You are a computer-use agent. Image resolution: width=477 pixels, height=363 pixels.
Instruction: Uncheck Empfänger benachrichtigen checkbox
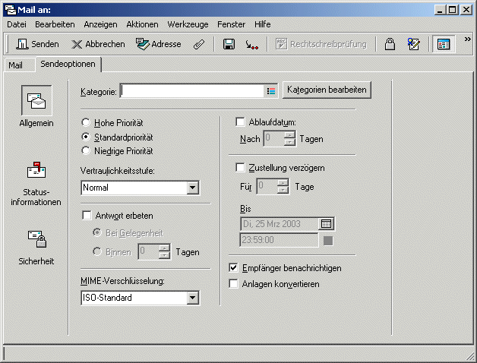click(x=234, y=268)
